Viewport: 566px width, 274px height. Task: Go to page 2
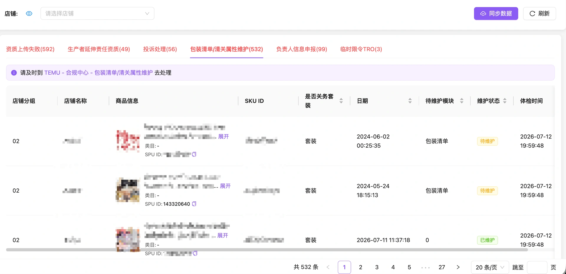pyautogui.click(x=361, y=267)
